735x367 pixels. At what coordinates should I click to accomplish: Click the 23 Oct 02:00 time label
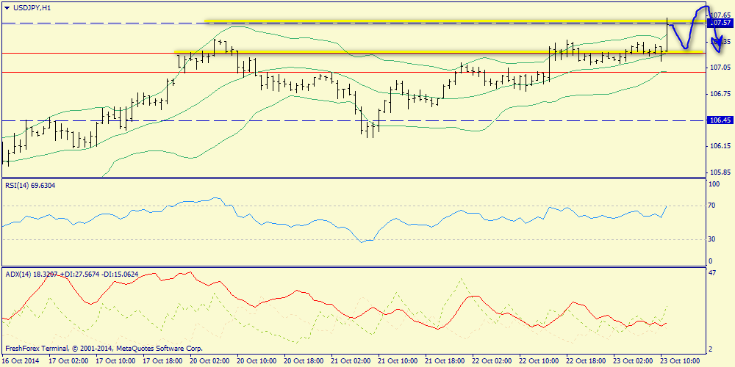(x=633, y=361)
